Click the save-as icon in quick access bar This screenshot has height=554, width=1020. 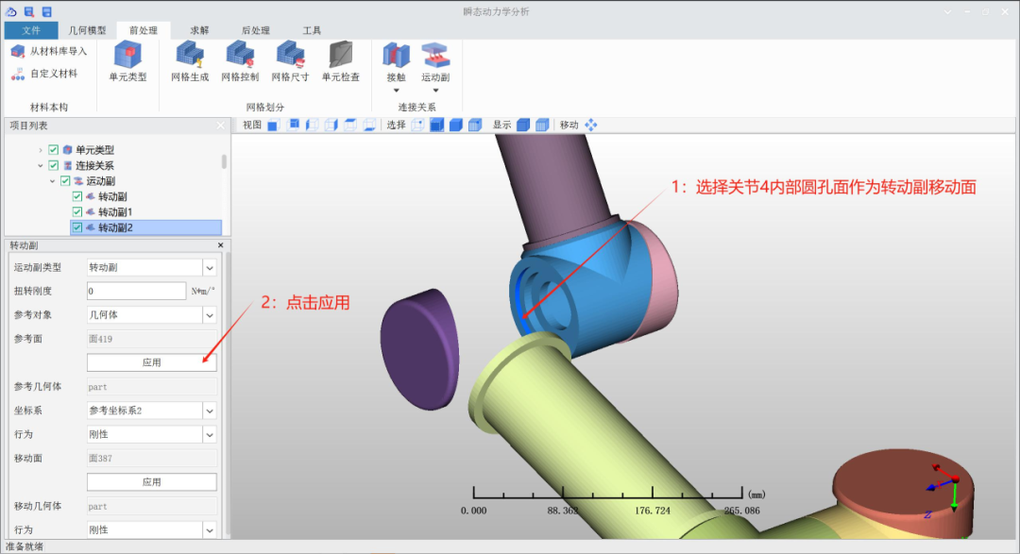29,11
